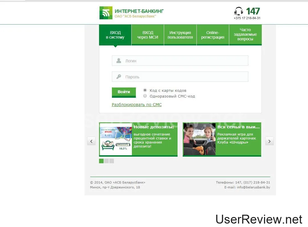Advance banners with right arrow
Viewport: 308px width, 227px height.
[269, 141]
